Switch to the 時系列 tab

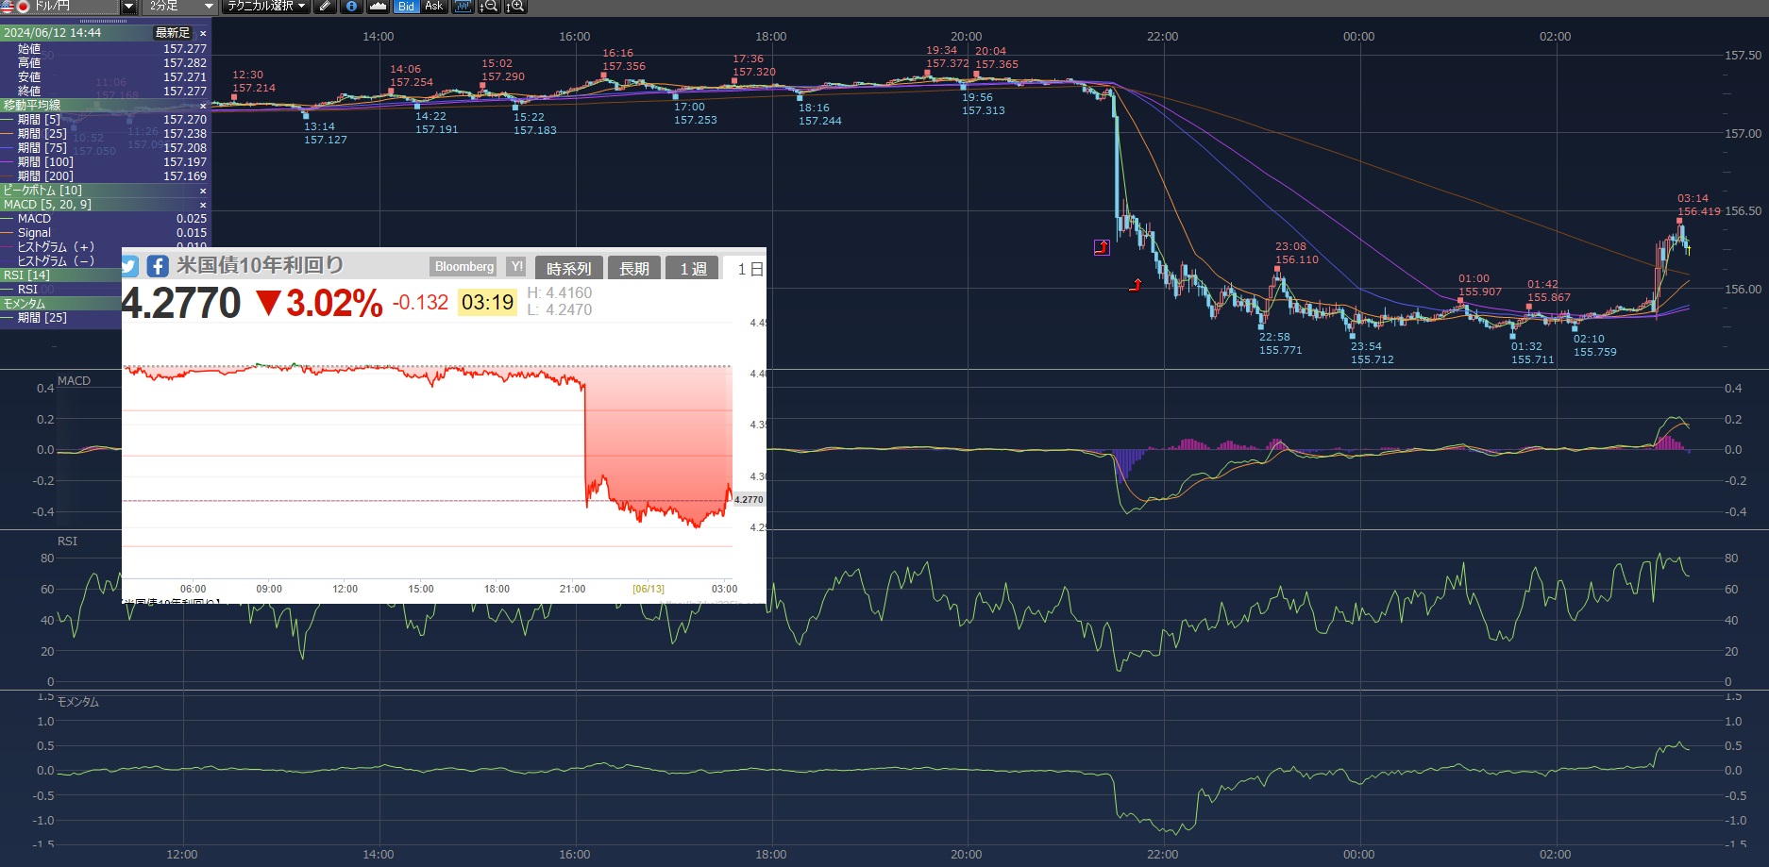[568, 269]
